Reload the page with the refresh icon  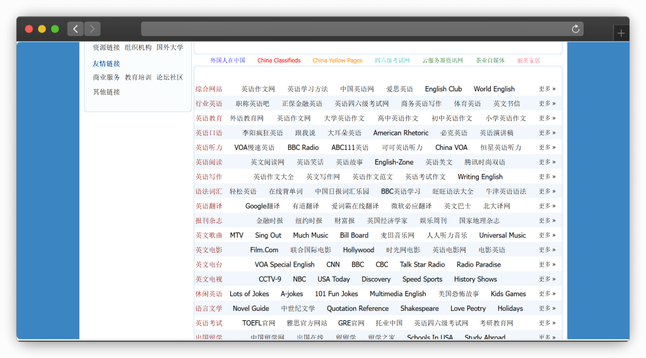click(575, 29)
